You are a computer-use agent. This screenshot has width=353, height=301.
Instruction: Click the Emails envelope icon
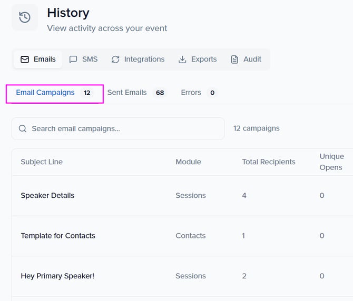tap(25, 59)
